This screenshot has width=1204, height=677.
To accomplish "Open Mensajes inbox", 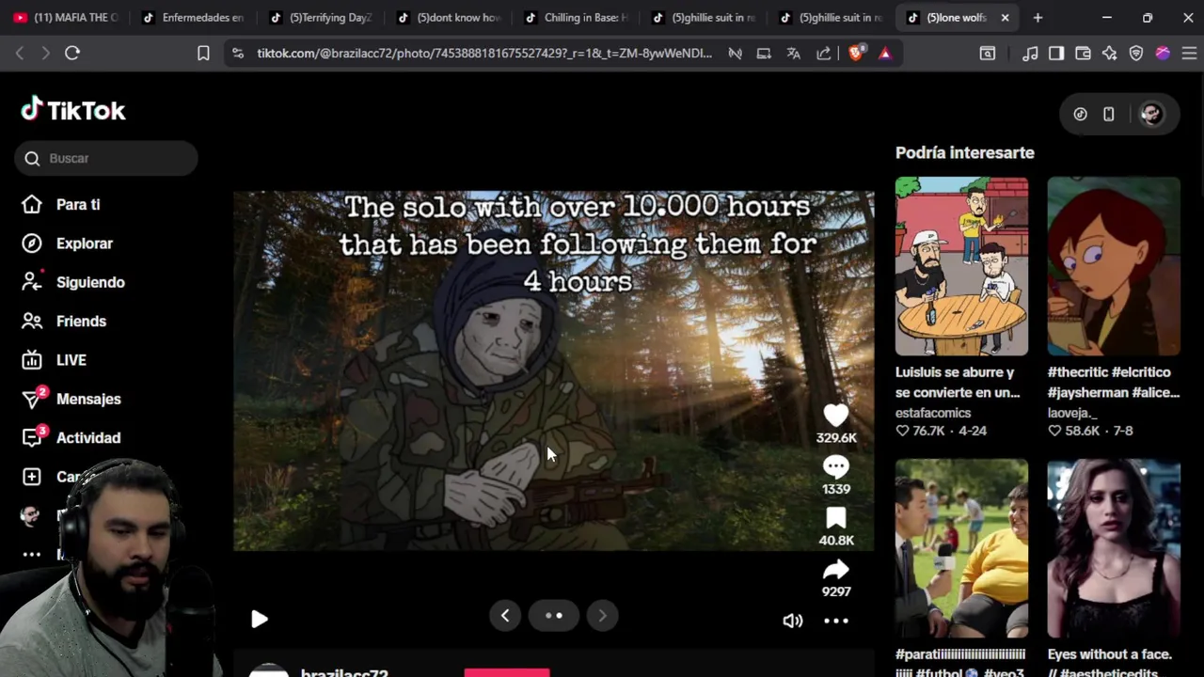I will 88,399.
